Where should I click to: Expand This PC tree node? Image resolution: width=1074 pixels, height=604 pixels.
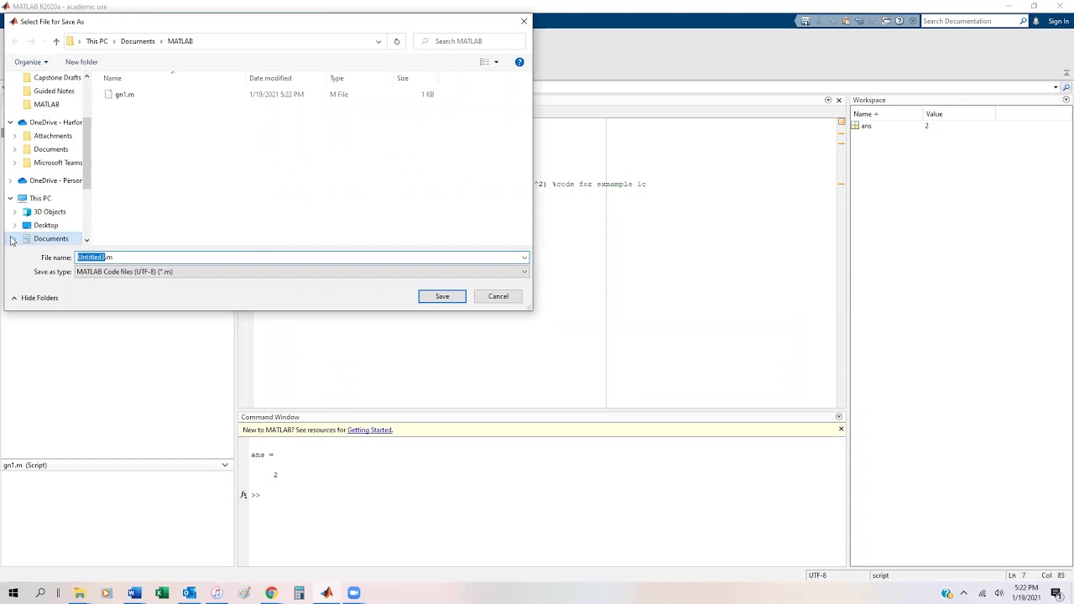point(10,199)
